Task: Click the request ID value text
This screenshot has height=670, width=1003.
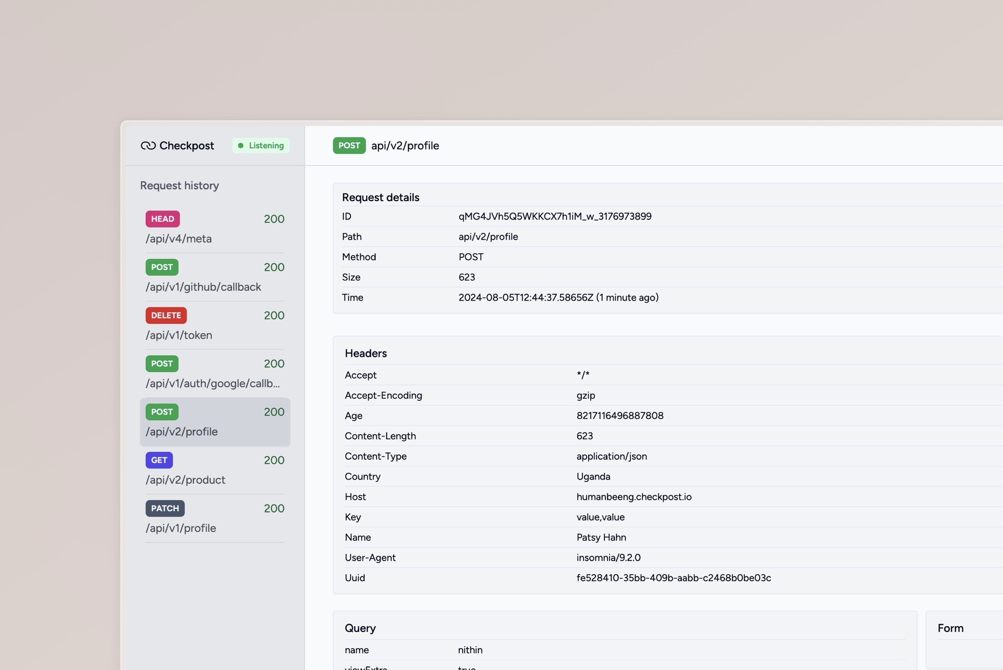Action: [x=555, y=217]
